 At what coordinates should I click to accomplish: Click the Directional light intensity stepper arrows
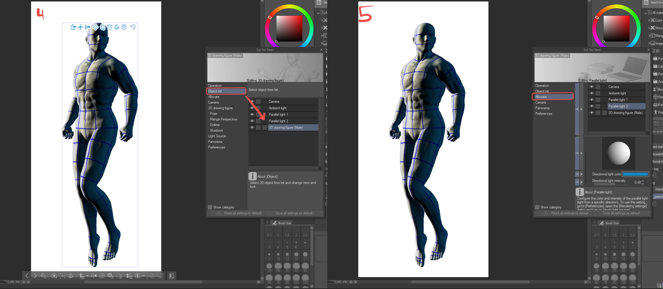642,182
